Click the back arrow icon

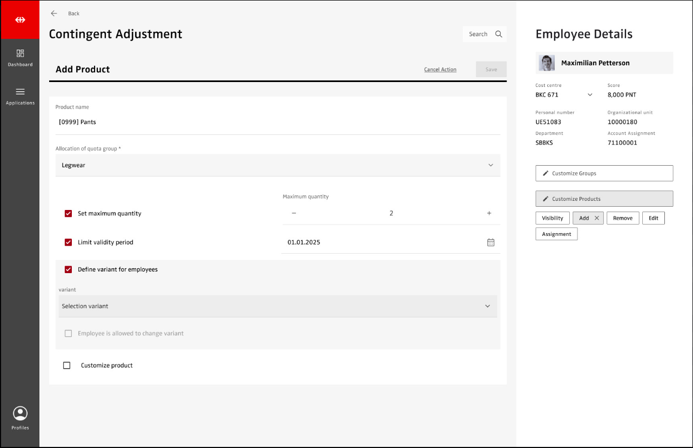coord(53,13)
